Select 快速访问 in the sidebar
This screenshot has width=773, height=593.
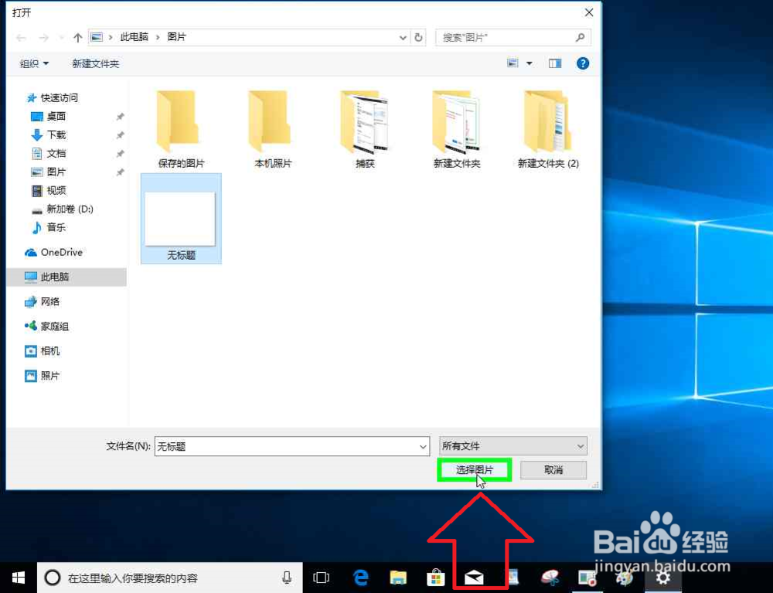(x=53, y=98)
